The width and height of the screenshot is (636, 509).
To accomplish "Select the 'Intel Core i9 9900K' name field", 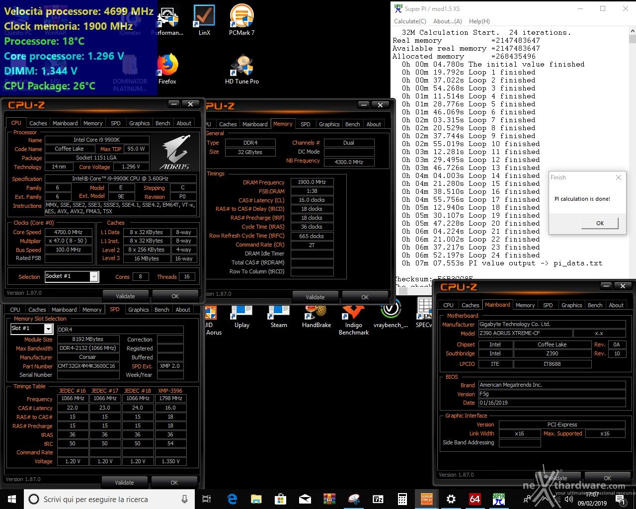I will pos(97,140).
